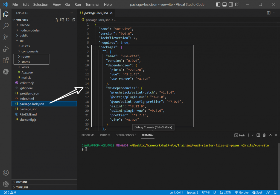Image resolution: width=280 pixels, height=195 pixels.
Task: Open the Run menu
Action: [x=78, y=4]
